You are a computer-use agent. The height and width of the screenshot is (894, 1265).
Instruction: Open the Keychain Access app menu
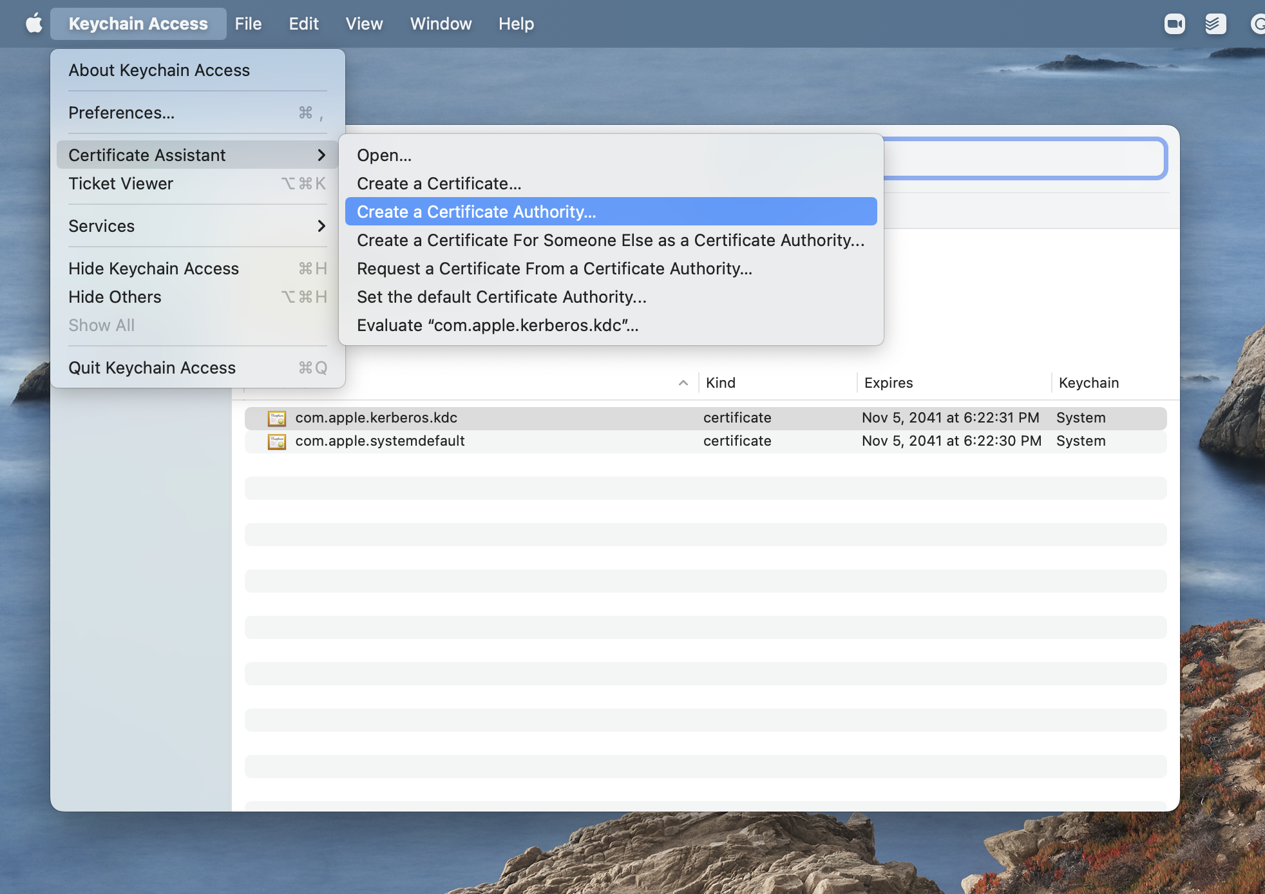tap(138, 24)
